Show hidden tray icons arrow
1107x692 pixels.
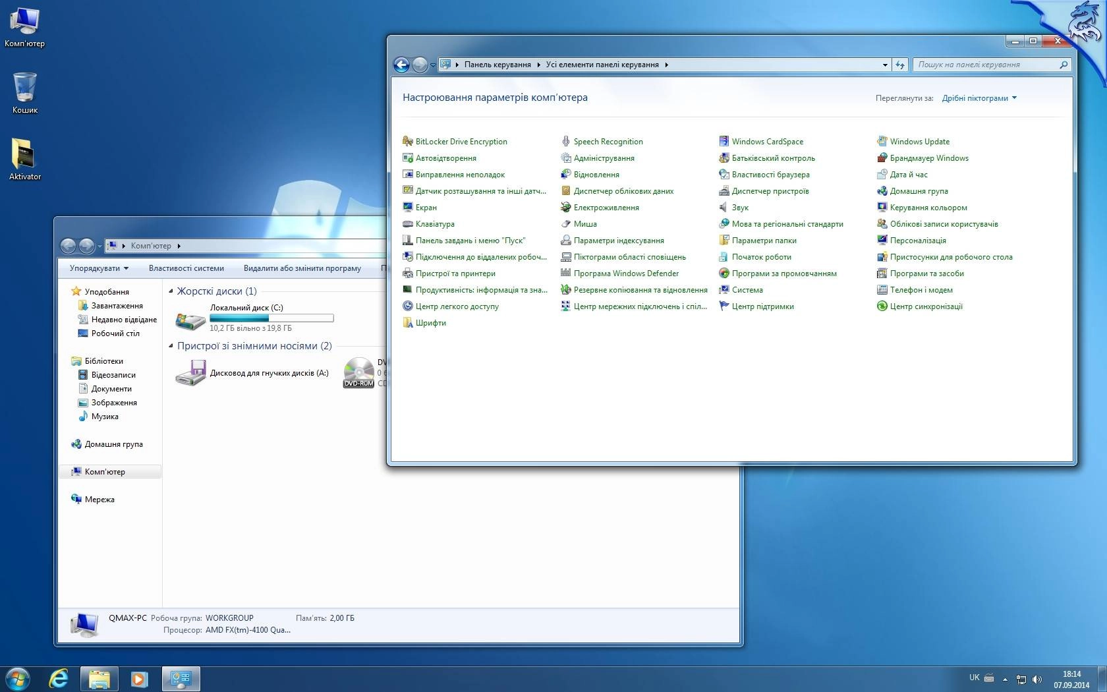point(1005,679)
